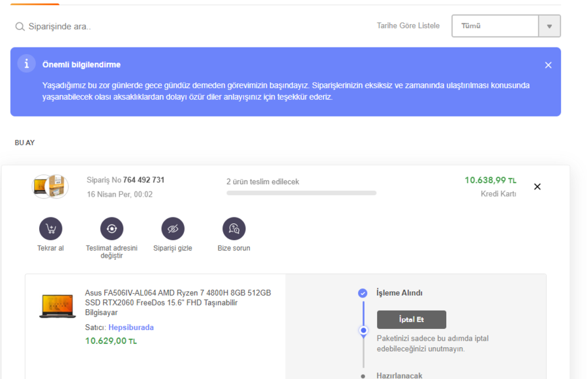This screenshot has height=379, width=587.
Task: Click the 'Tarihe Göre Listele' label
Action: tap(408, 26)
